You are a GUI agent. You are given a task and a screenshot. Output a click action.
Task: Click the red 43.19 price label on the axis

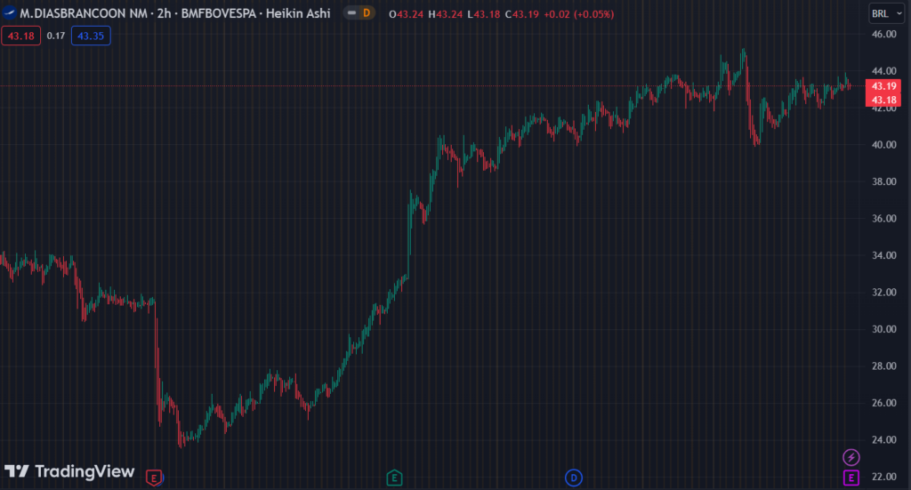[x=883, y=86]
